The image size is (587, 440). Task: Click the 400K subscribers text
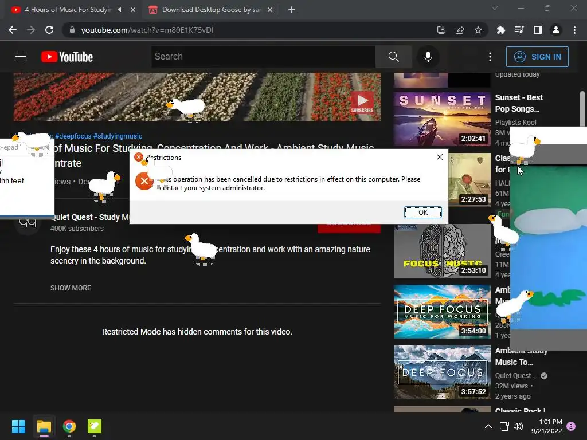point(77,229)
